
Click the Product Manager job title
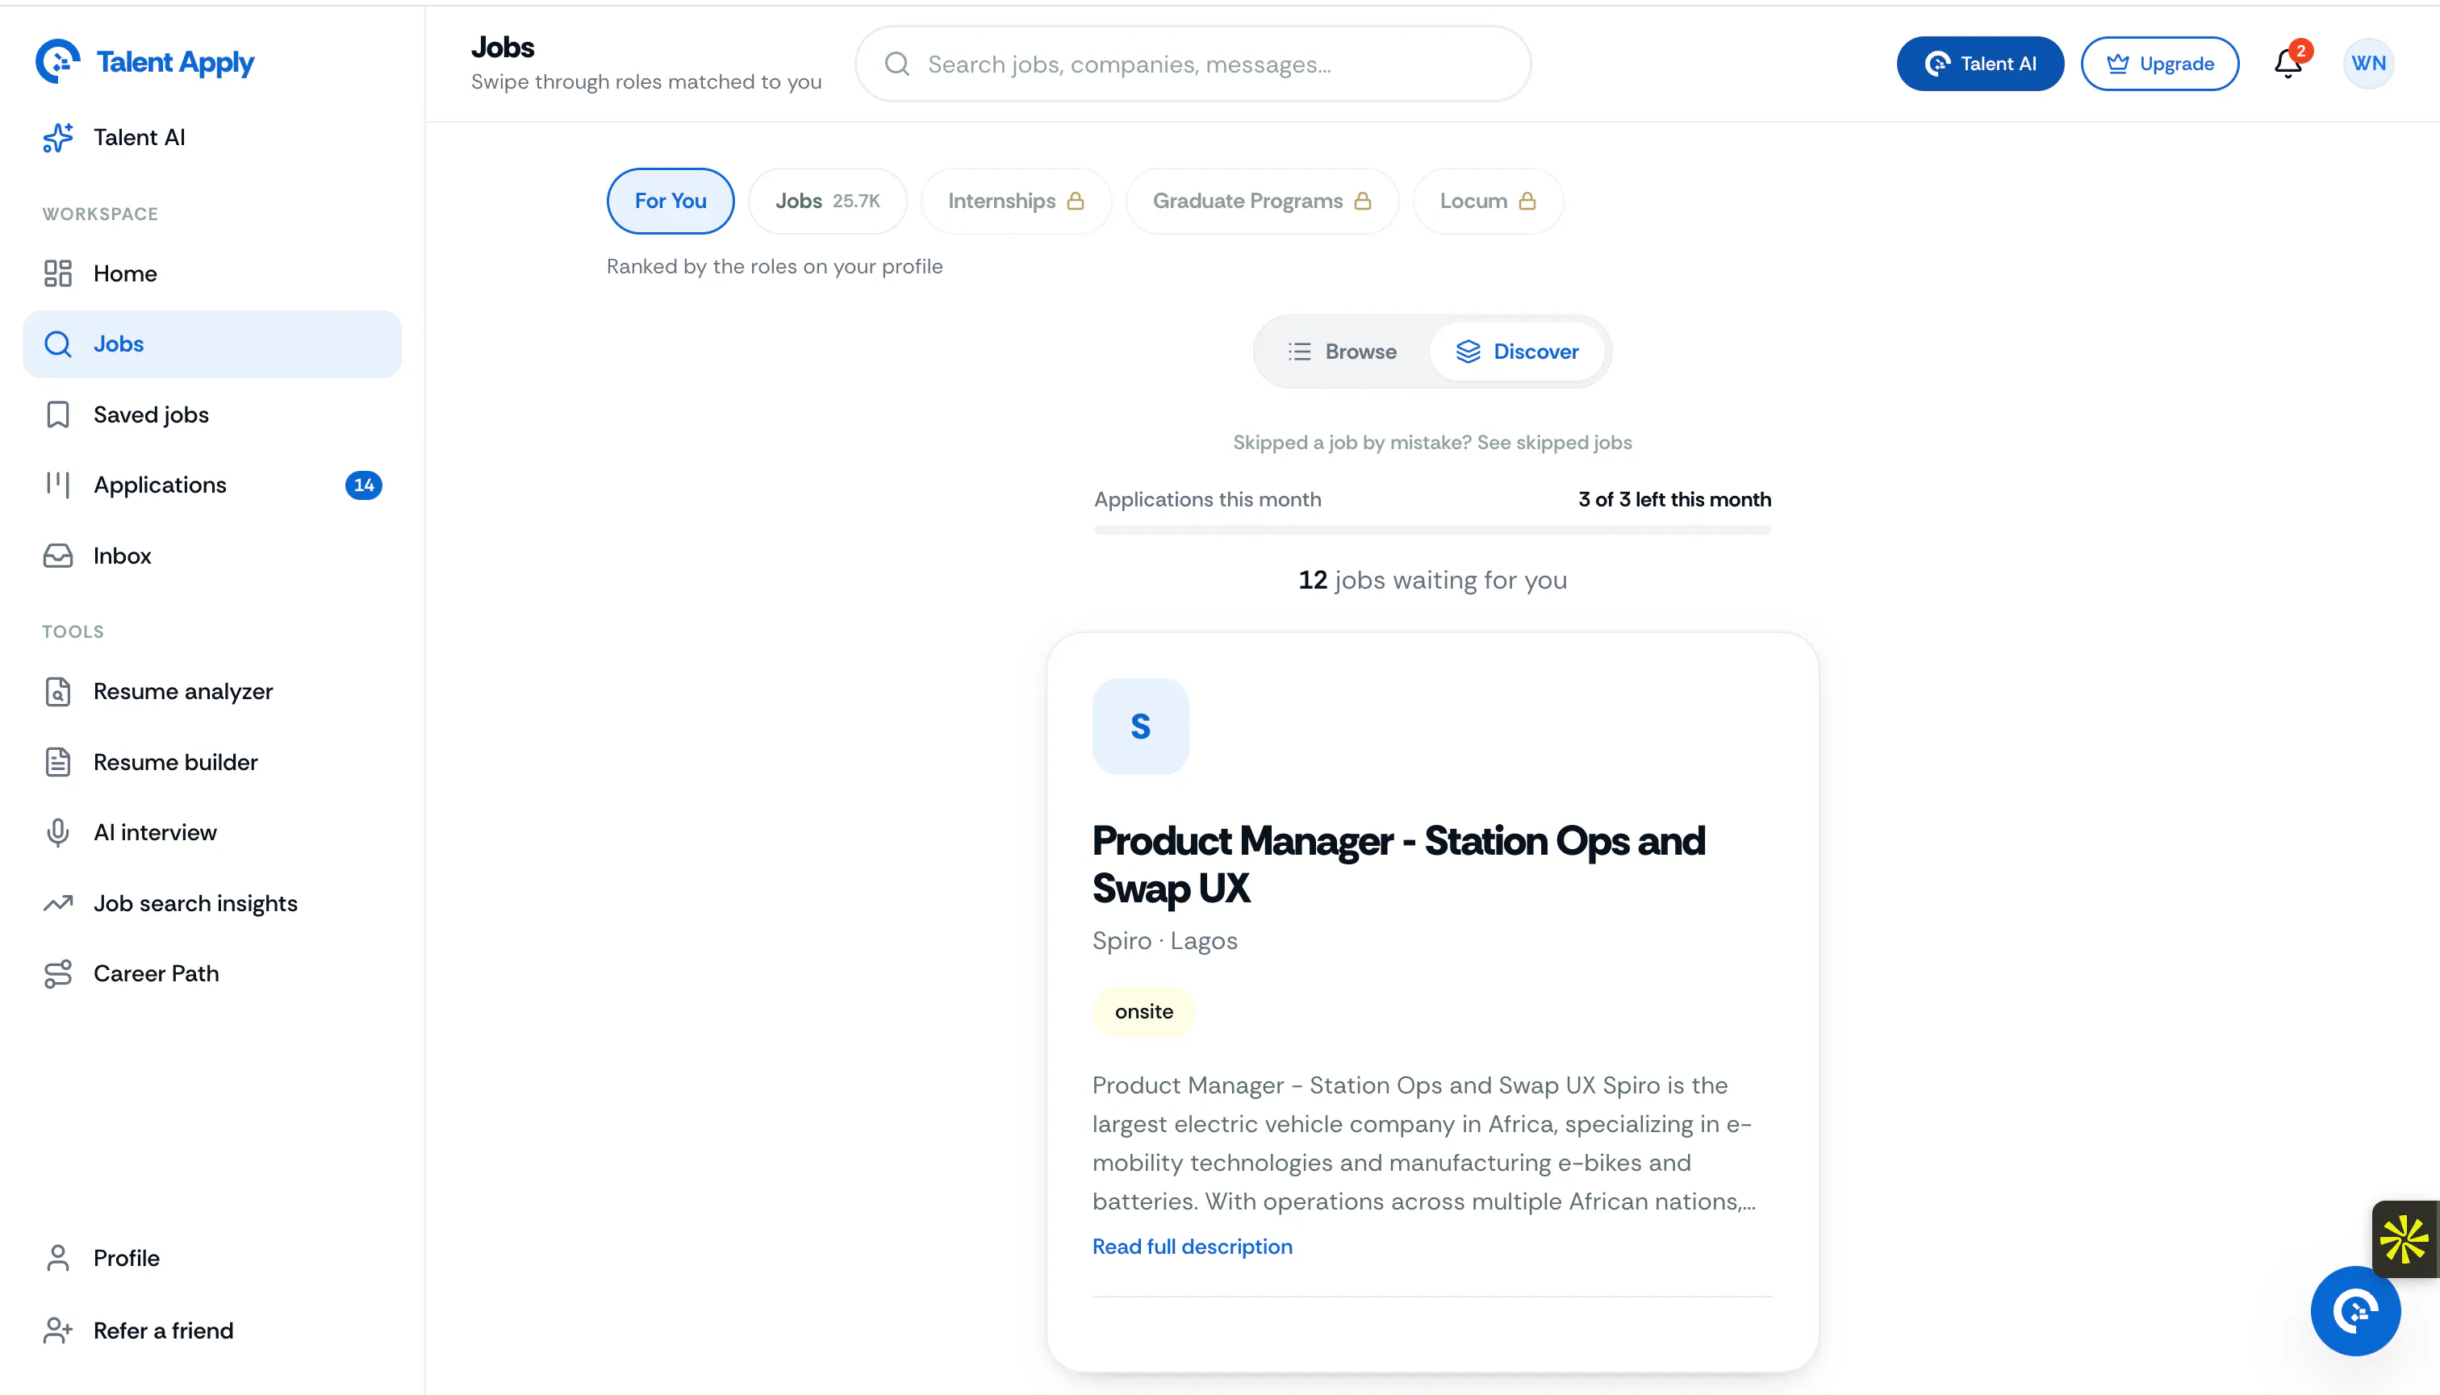point(1398,864)
